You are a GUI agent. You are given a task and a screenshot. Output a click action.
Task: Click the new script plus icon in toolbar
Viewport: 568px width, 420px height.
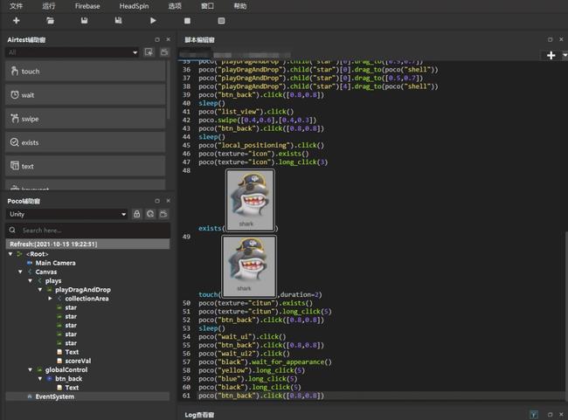[16, 20]
